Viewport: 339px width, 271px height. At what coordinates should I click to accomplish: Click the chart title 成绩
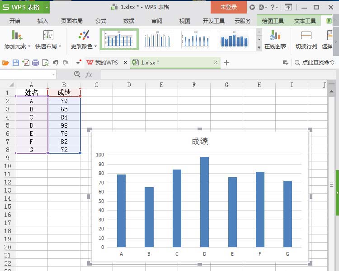pos(200,142)
